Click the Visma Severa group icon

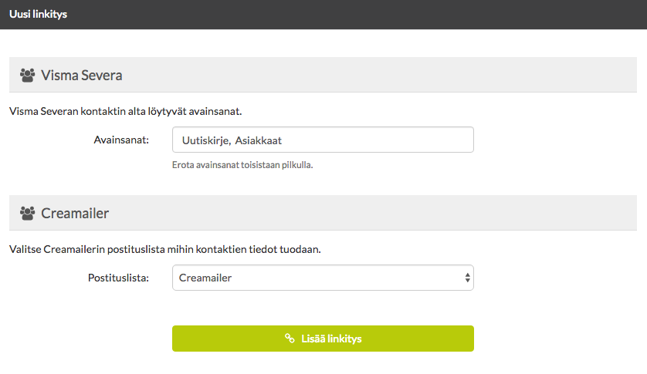tap(27, 75)
